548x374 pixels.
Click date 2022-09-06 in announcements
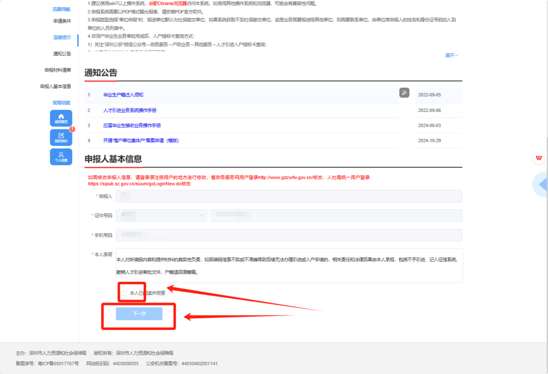point(430,110)
